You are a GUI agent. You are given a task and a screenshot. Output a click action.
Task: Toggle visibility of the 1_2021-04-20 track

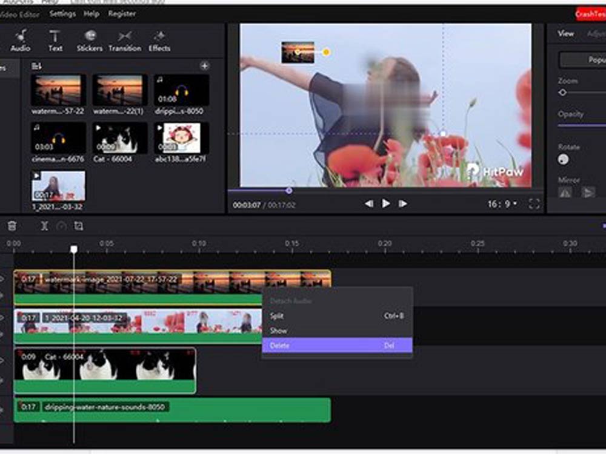tap(2, 318)
